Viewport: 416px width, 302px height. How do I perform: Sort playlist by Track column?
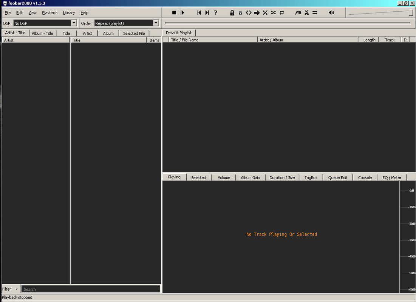tap(390, 40)
